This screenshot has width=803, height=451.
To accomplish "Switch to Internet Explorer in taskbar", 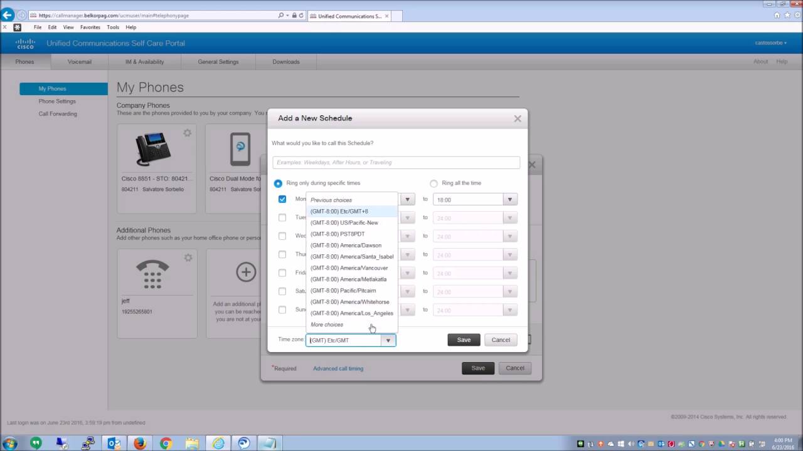I will point(218,443).
